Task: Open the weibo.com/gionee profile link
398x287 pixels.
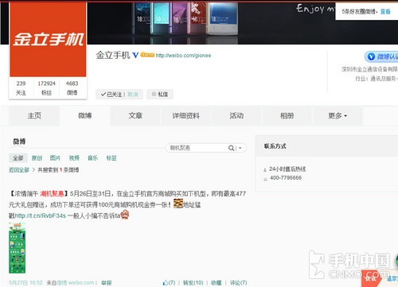Action: (x=183, y=56)
